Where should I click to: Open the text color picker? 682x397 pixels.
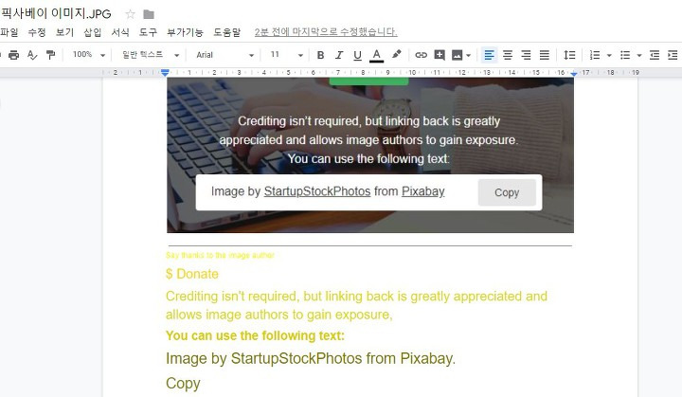click(377, 55)
